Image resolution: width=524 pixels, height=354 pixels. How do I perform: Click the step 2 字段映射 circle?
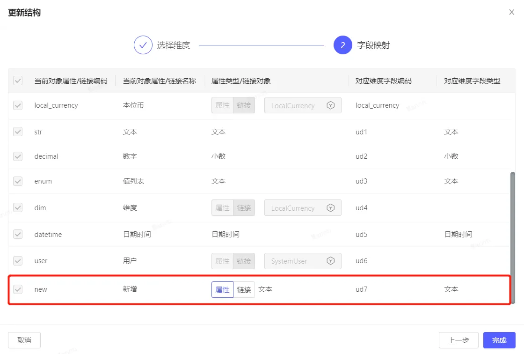click(x=343, y=45)
